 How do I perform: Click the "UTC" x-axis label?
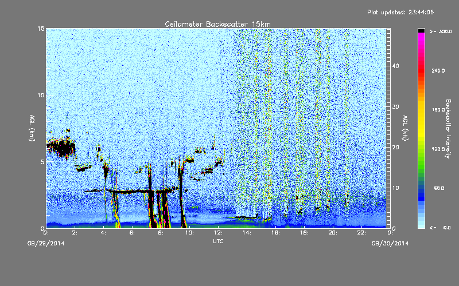(x=218, y=241)
